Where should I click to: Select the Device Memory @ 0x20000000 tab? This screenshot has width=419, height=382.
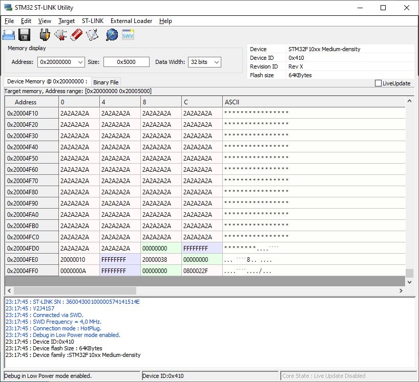(x=47, y=81)
